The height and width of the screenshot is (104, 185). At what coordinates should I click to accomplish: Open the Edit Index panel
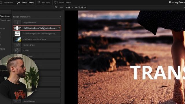coord(44,2)
